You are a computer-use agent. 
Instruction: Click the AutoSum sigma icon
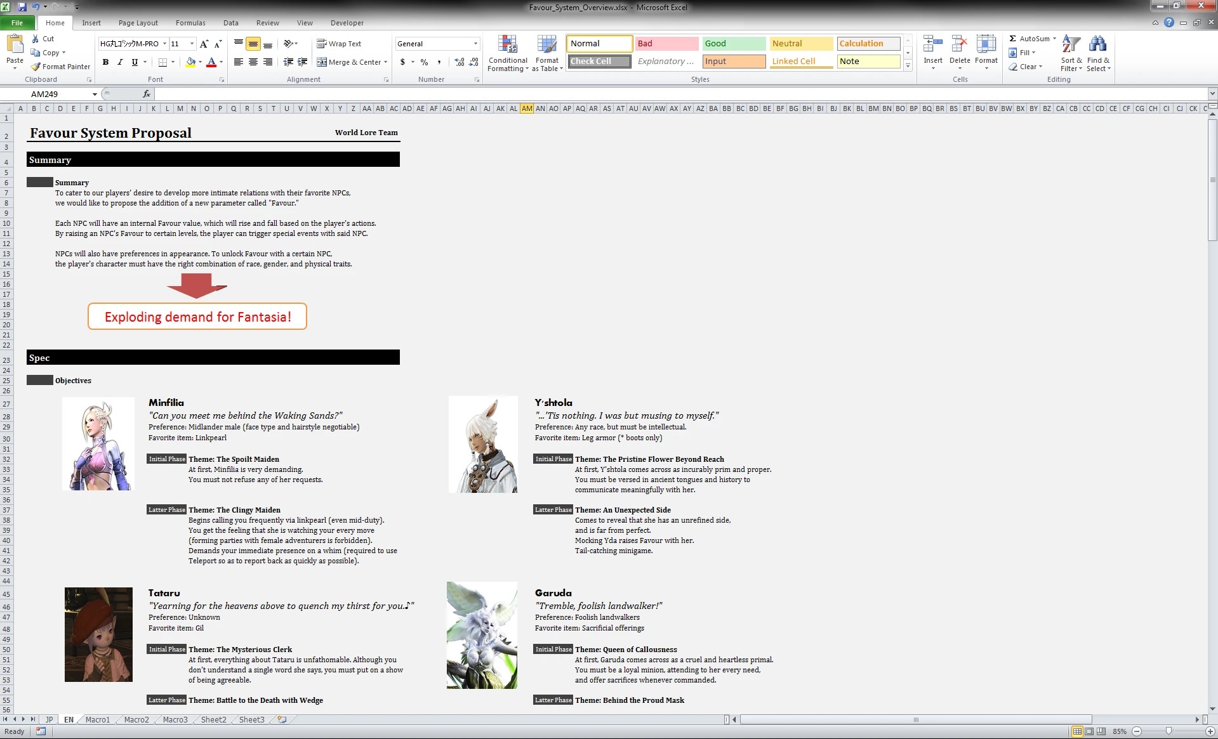point(1012,39)
